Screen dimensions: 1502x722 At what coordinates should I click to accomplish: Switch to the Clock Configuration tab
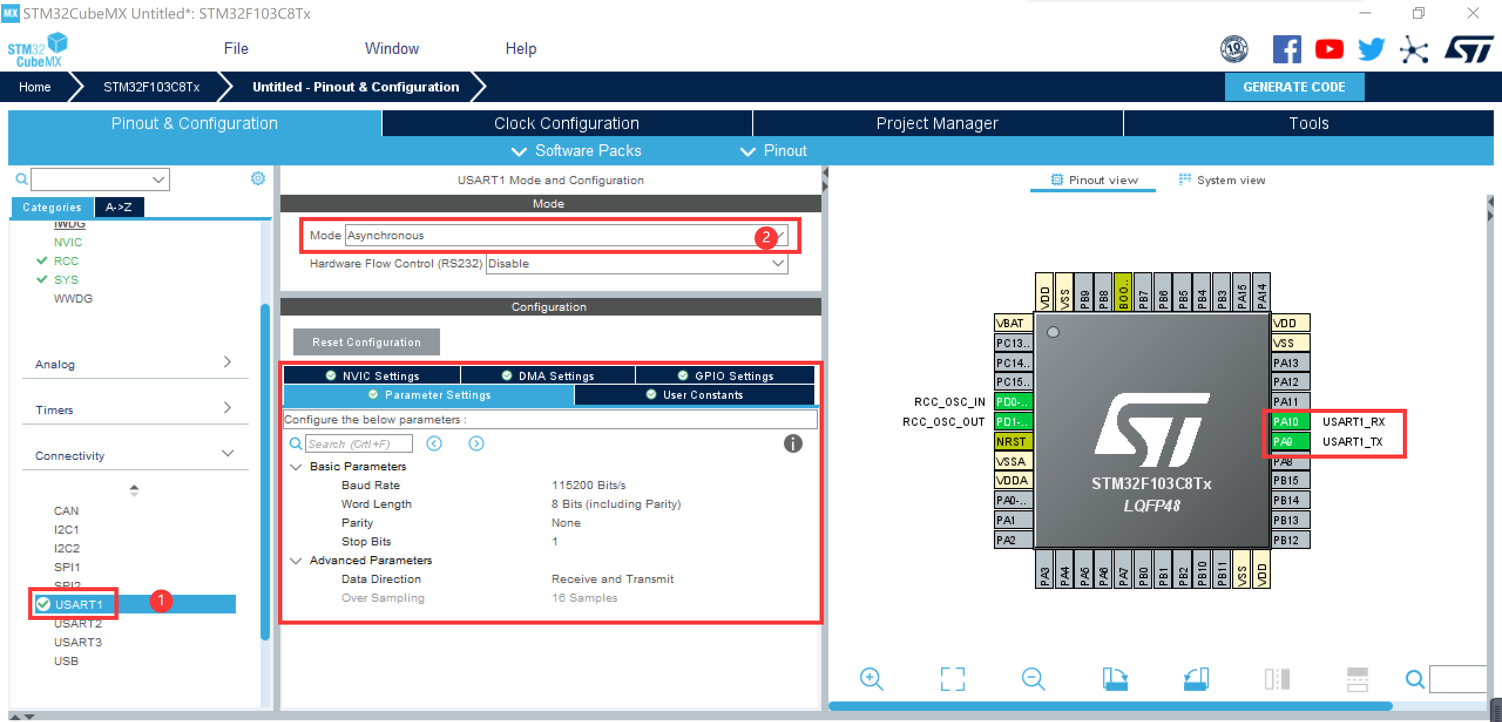click(567, 123)
